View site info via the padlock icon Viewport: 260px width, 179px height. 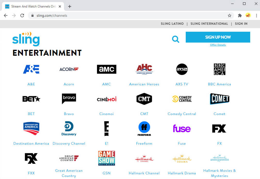coord(32,15)
